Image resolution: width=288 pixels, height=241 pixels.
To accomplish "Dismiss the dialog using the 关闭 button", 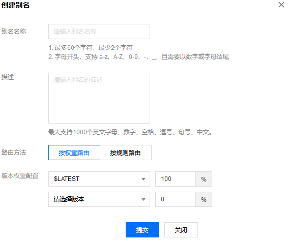I will pyautogui.click(x=181, y=230).
